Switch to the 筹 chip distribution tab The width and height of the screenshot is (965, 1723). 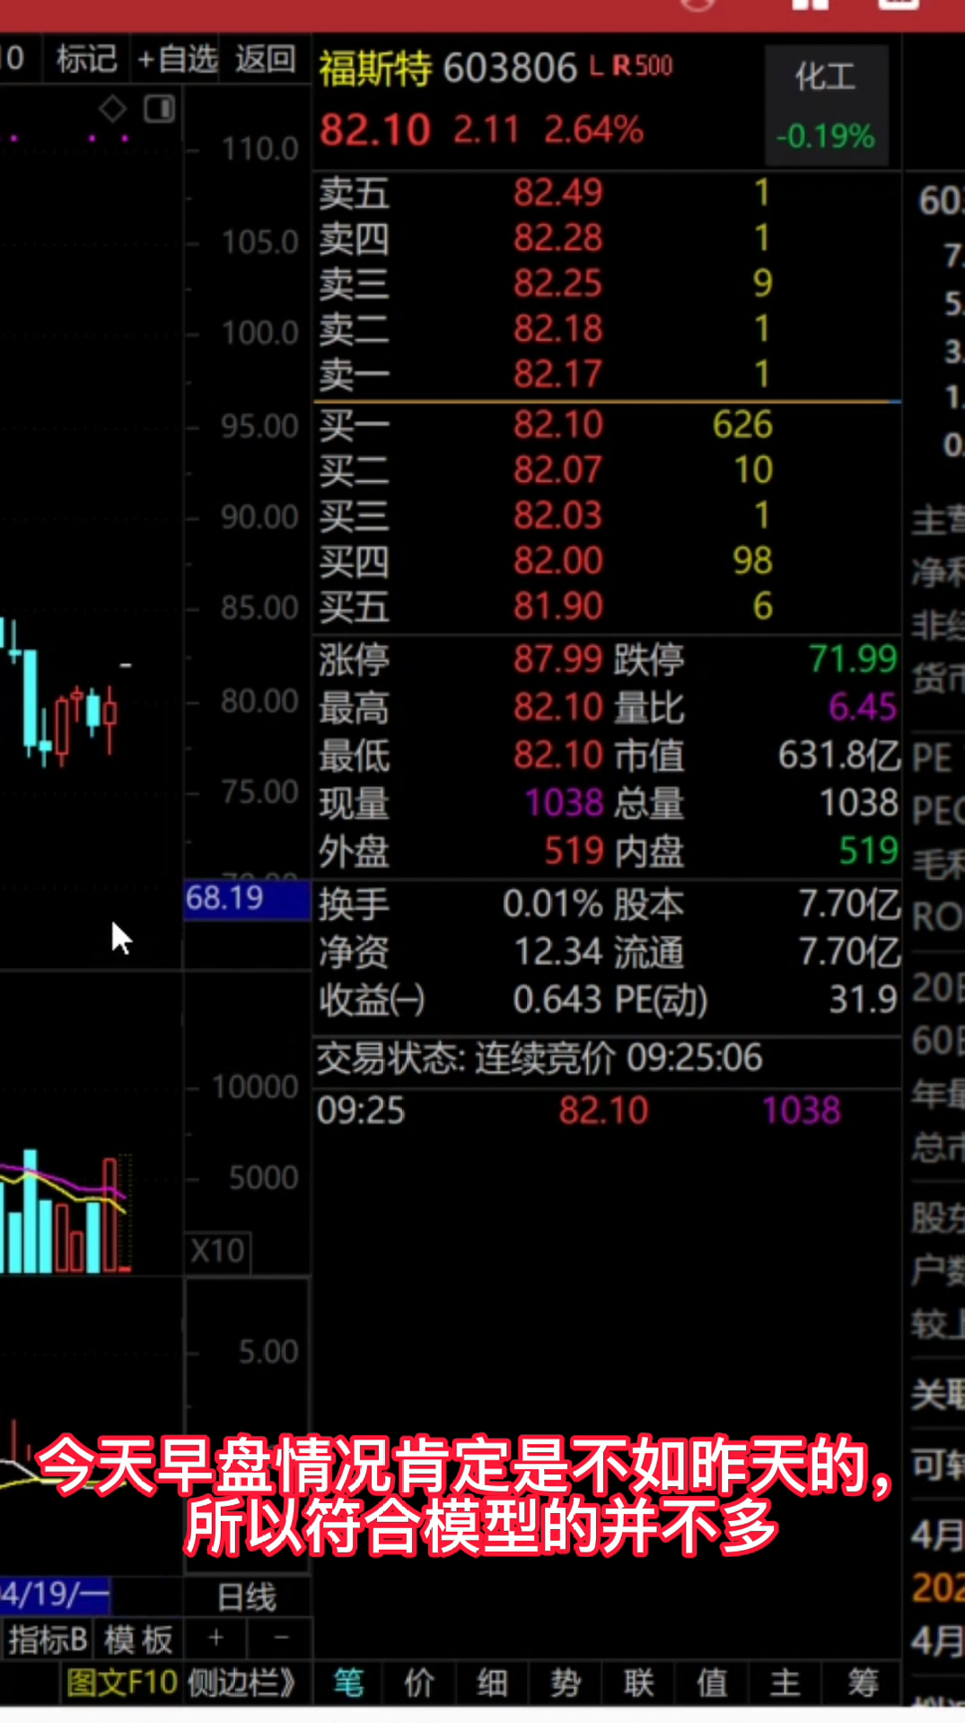(863, 1683)
